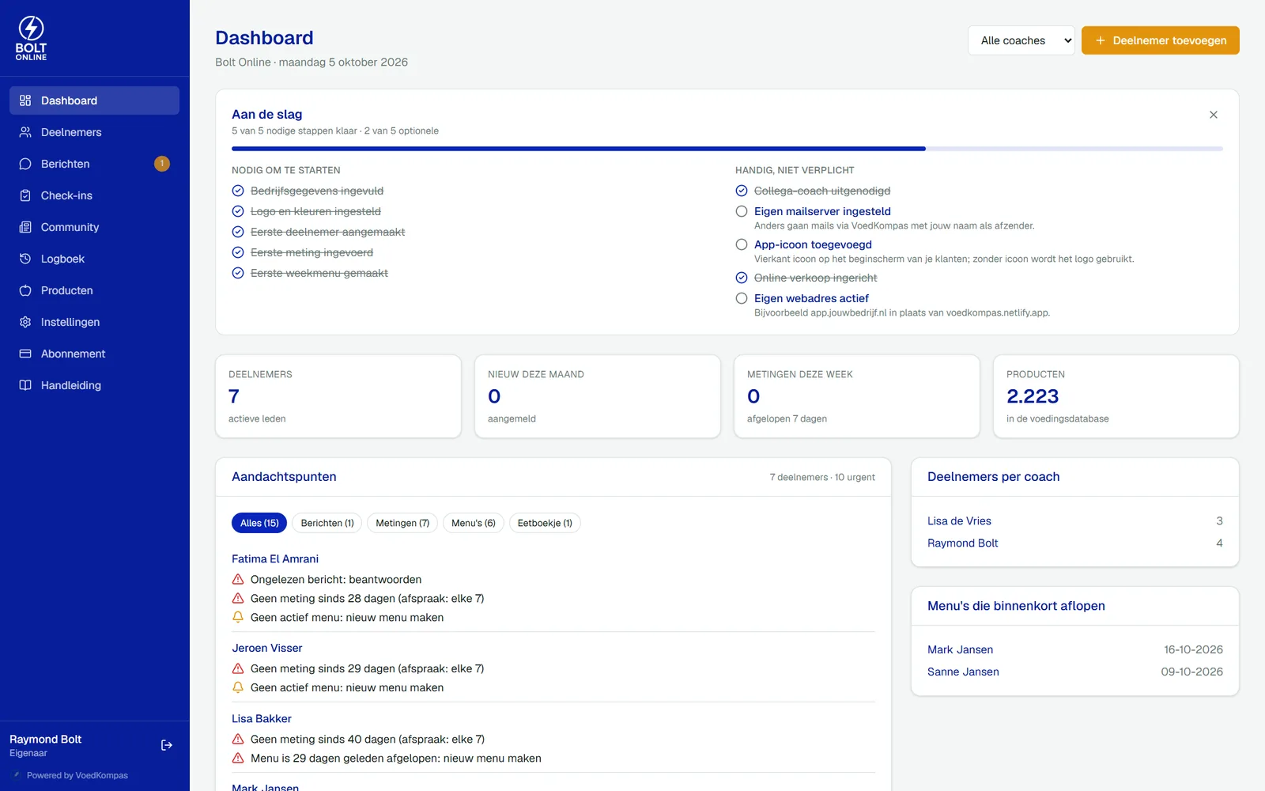
Task: Open Fatima El Amrani's profile link
Action: point(275,558)
